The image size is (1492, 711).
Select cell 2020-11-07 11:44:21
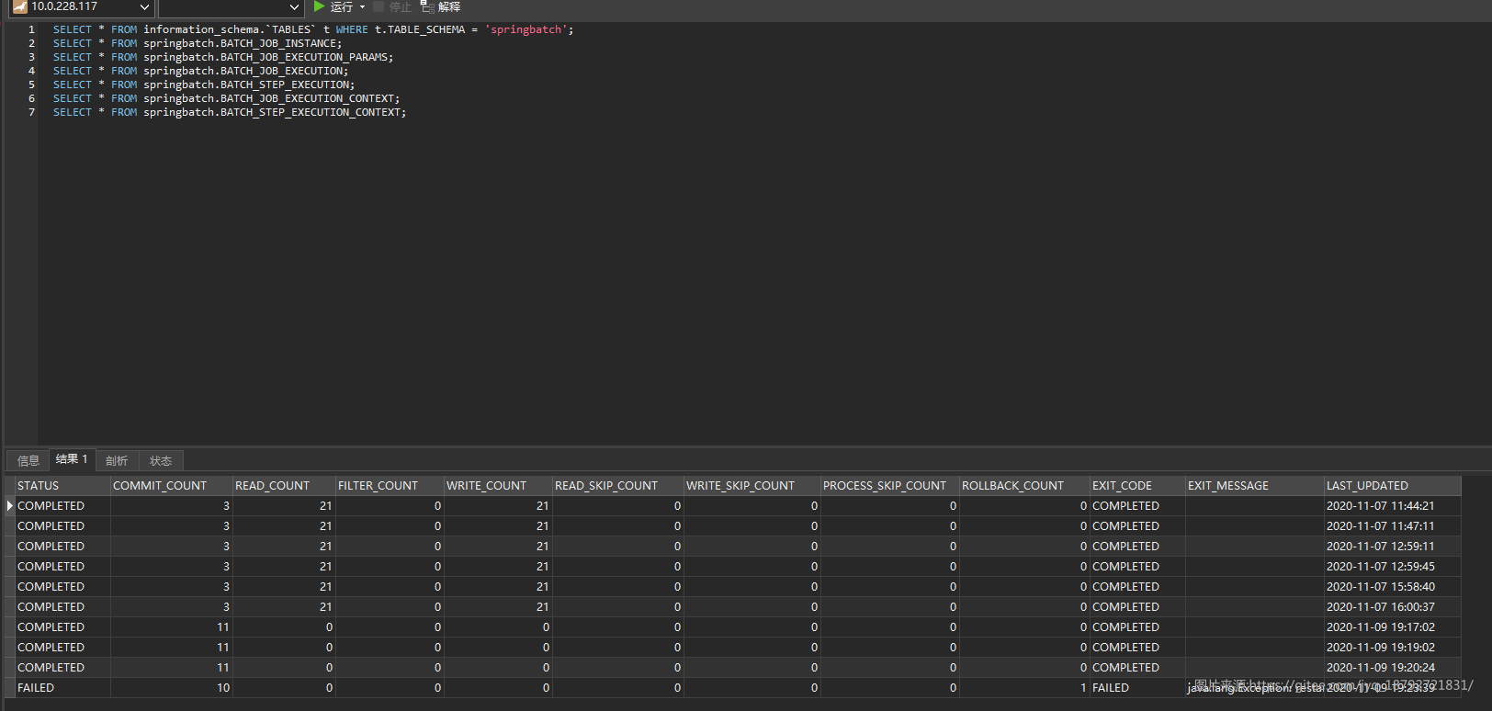tap(1393, 505)
